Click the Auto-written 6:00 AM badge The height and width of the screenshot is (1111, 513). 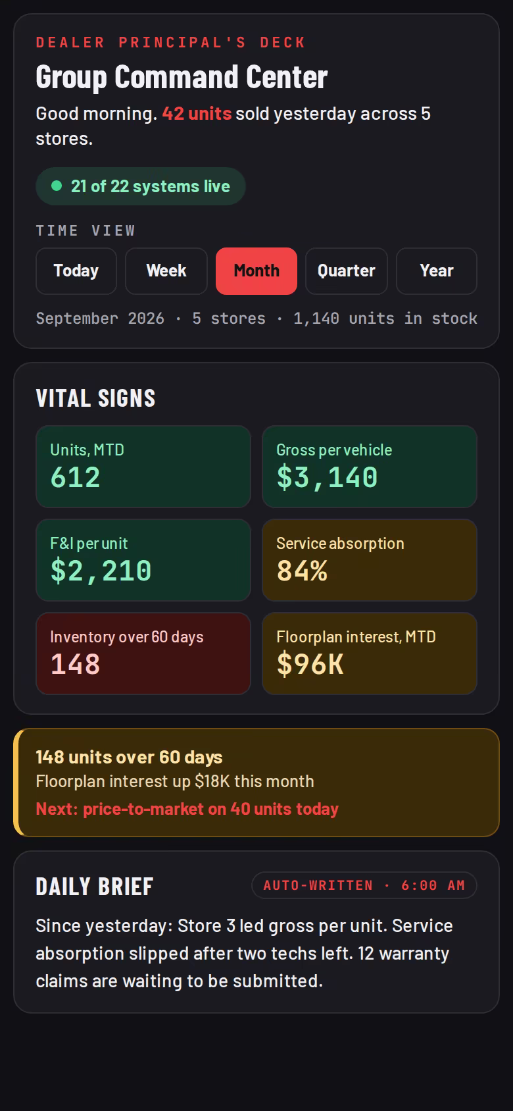click(364, 885)
